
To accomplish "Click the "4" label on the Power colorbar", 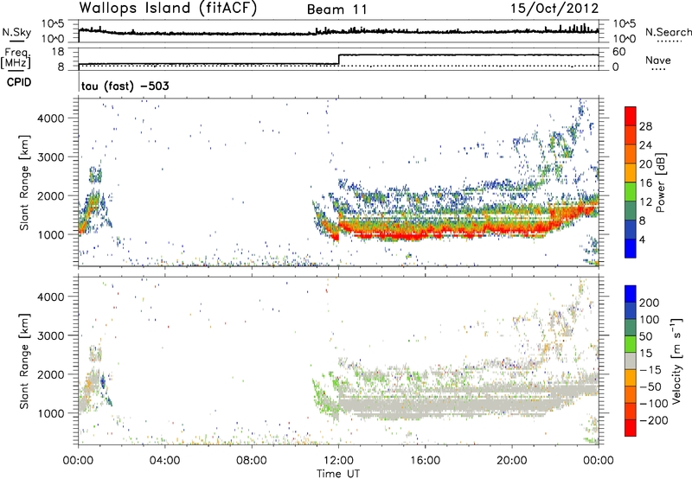I will pos(642,239).
